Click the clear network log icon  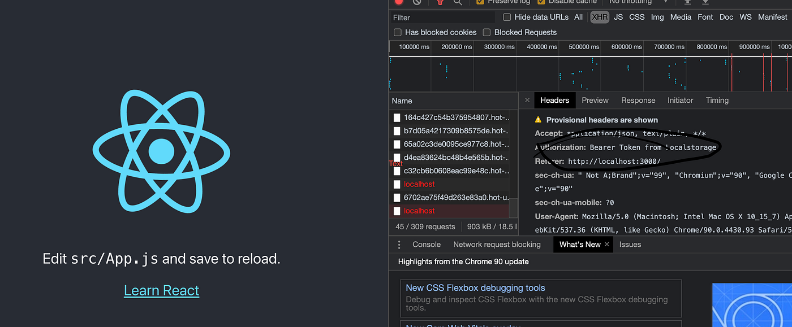[x=415, y=3]
